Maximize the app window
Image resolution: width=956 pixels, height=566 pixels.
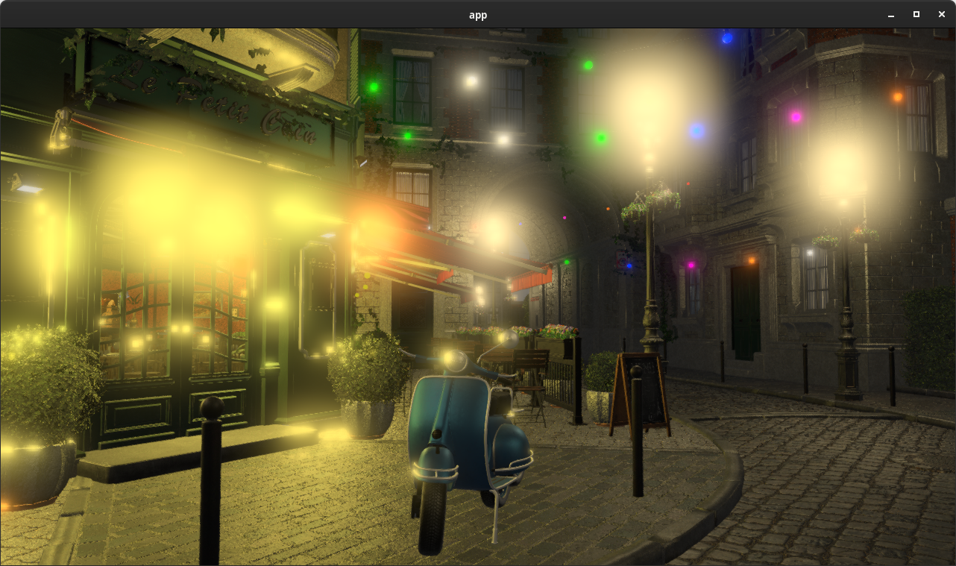coord(916,15)
